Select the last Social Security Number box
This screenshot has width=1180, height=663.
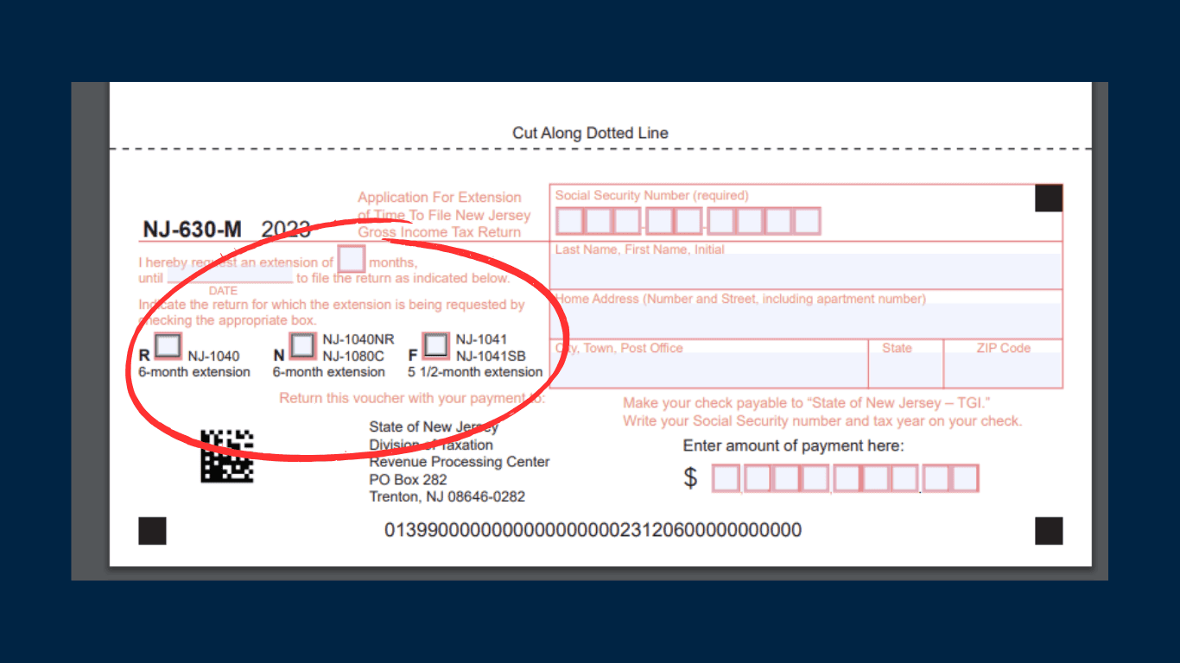point(807,222)
